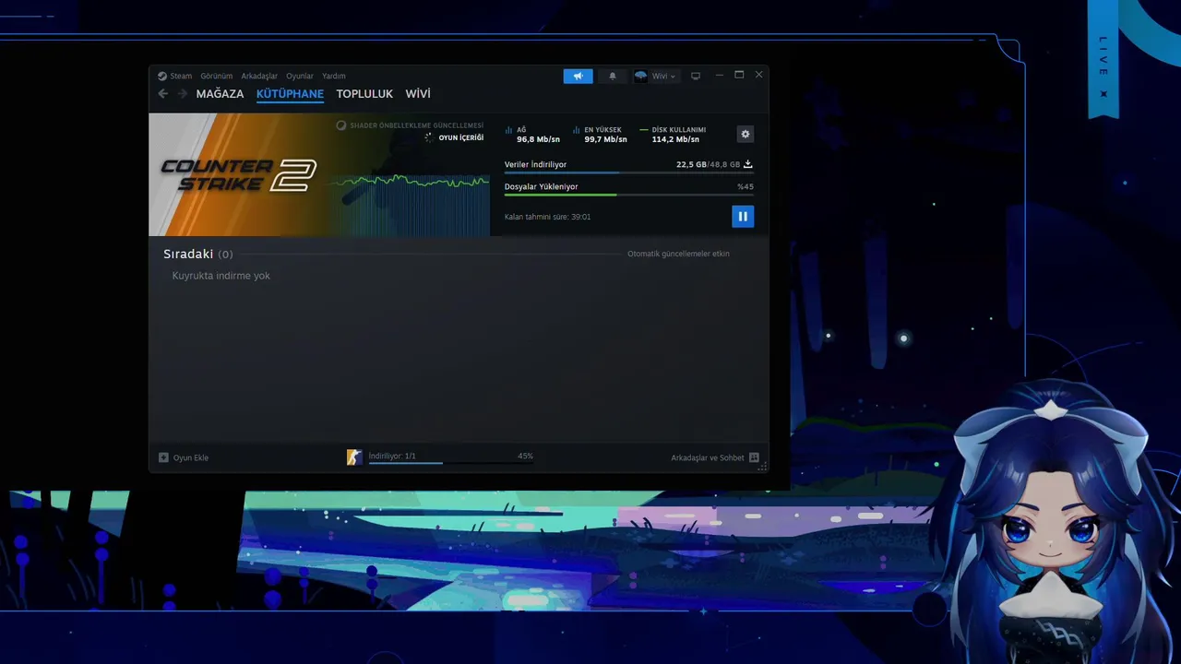Open the Görünüm menu
The width and height of the screenshot is (1181, 664).
click(x=217, y=76)
